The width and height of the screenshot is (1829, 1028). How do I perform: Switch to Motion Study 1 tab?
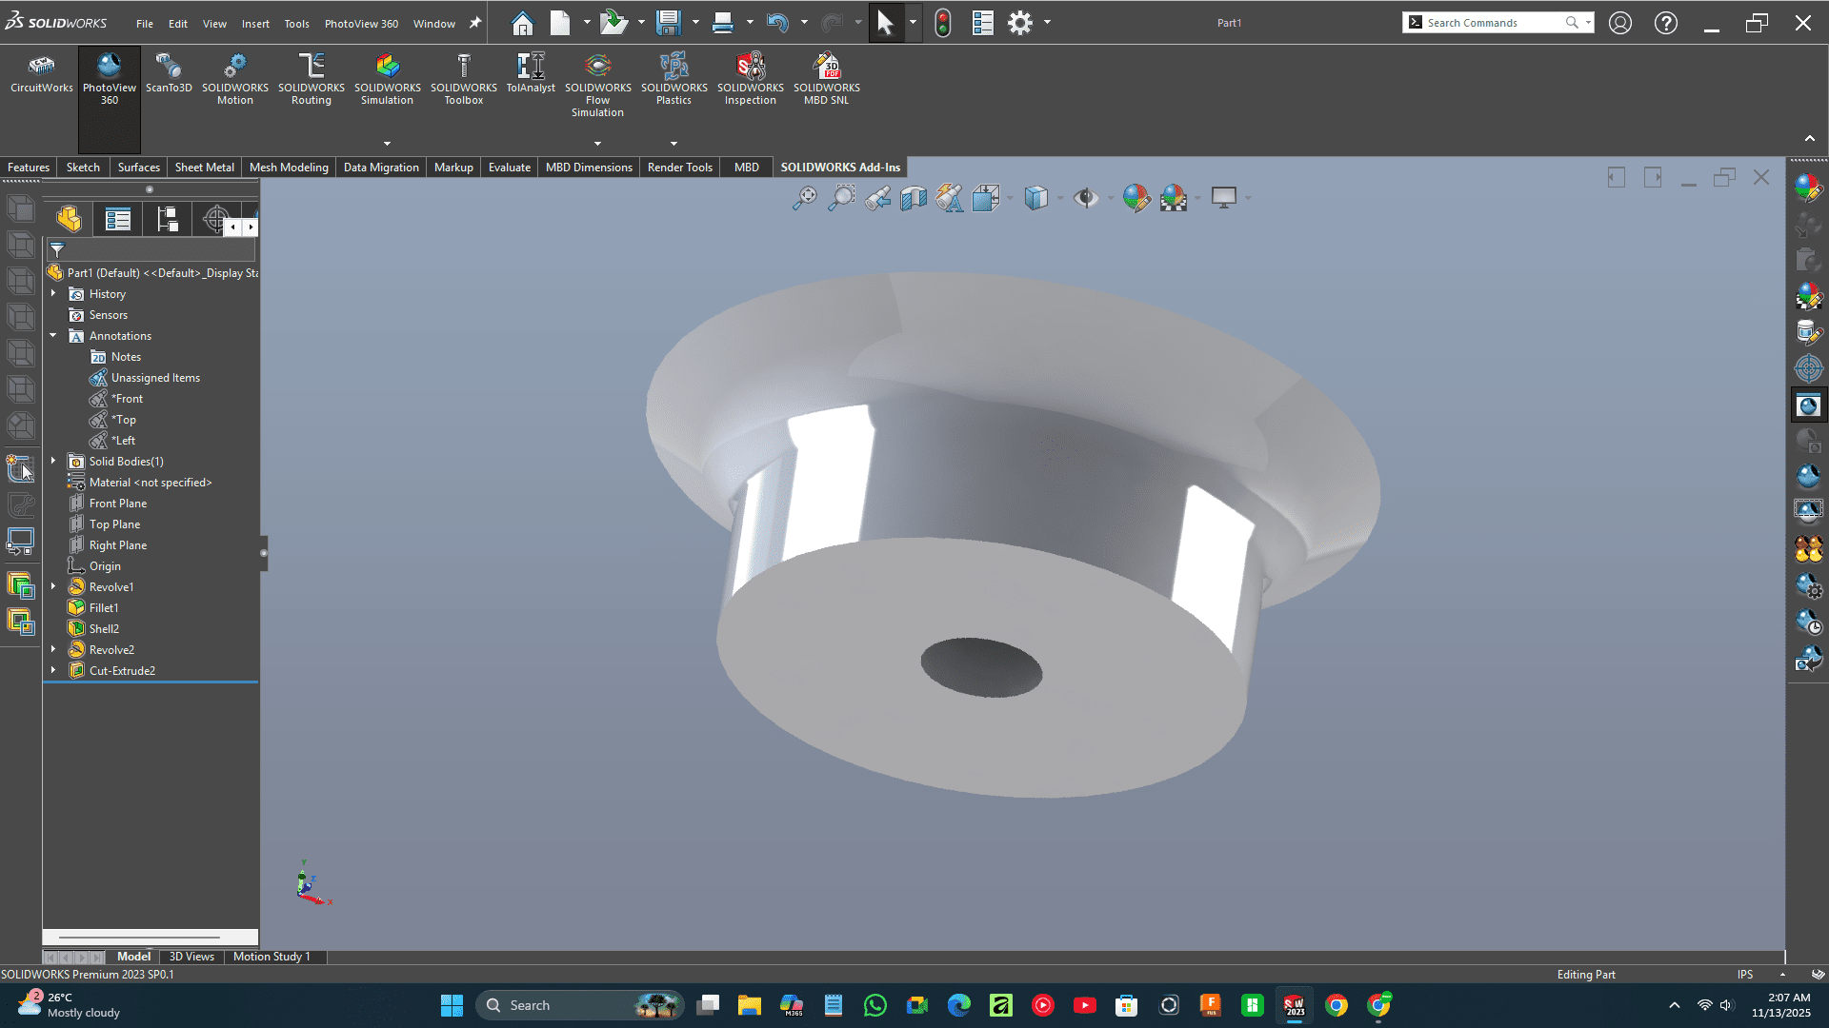271,957
